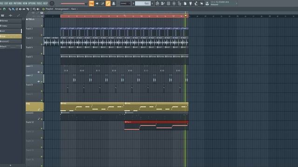This screenshot has width=298, height=167.
Task: Click the download-tray icon in top toolbar
Action: tap(207, 3)
